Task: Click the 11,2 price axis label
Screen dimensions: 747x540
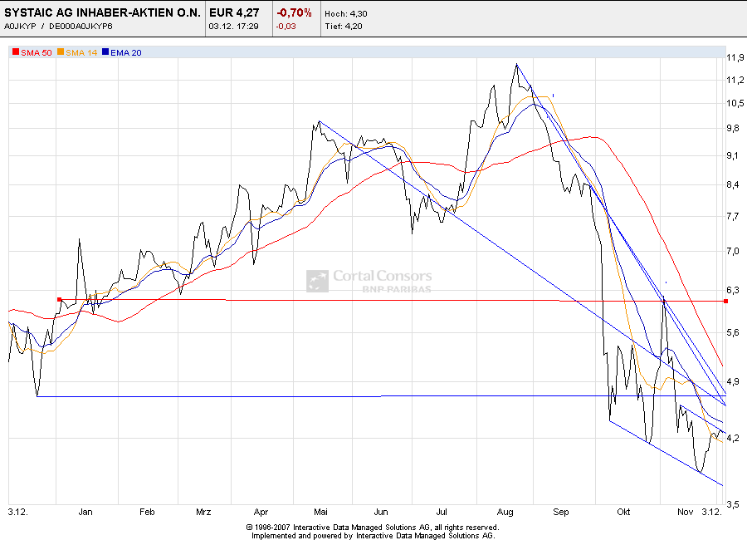Action: click(x=735, y=80)
